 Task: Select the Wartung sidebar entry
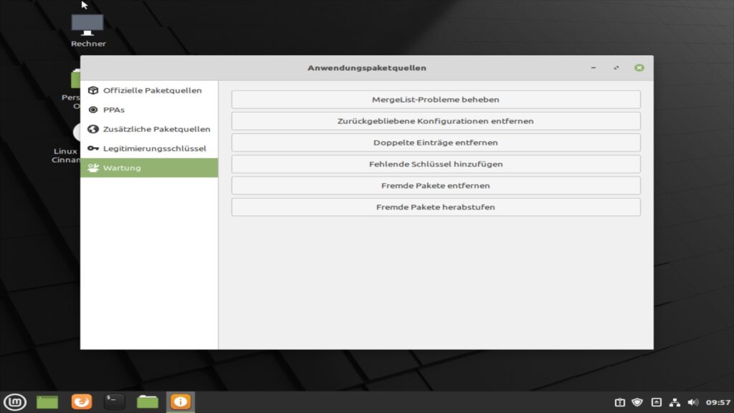(x=149, y=168)
